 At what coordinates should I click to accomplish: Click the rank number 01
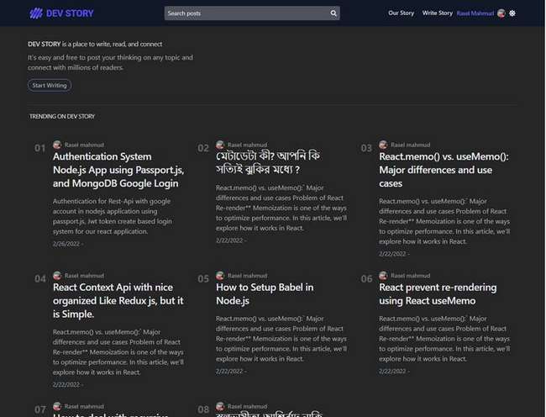[40, 149]
